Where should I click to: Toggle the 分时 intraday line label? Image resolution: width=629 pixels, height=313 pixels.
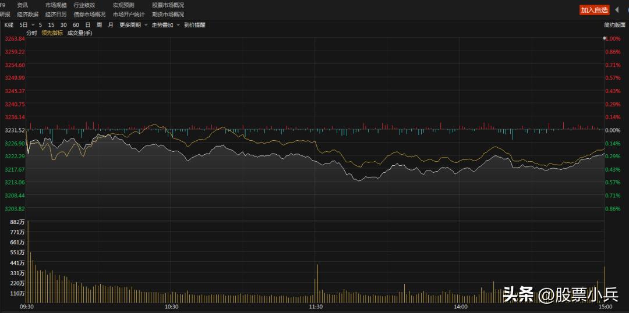31,33
